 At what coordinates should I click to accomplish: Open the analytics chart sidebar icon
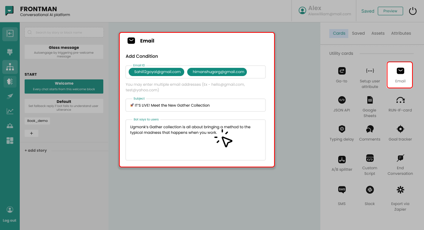click(x=10, y=111)
